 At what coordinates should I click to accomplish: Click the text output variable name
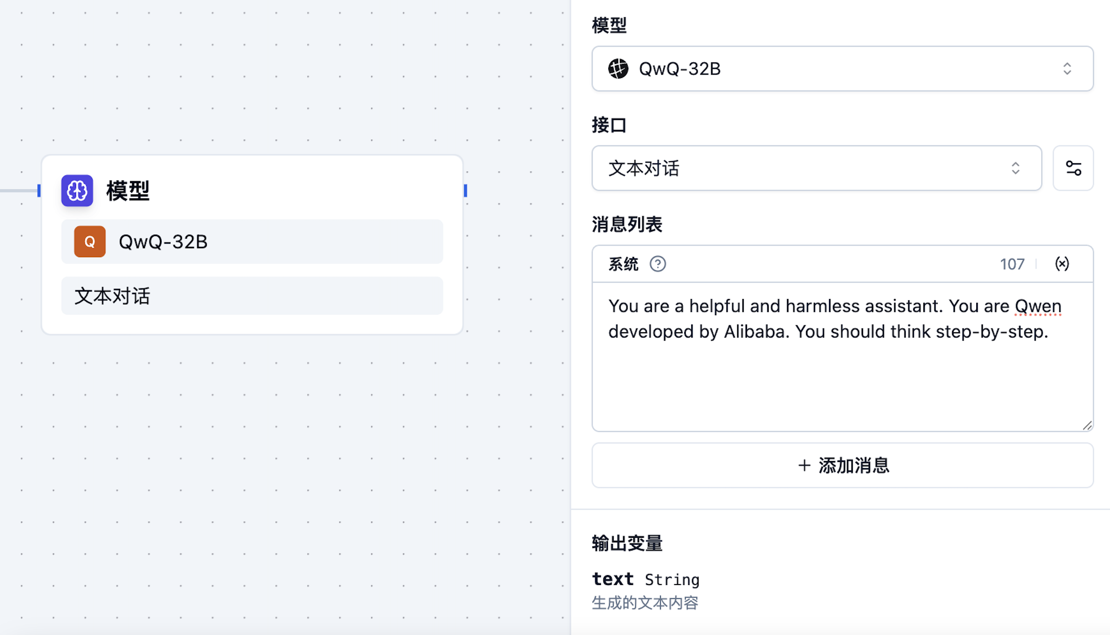click(x=612, y=579)
